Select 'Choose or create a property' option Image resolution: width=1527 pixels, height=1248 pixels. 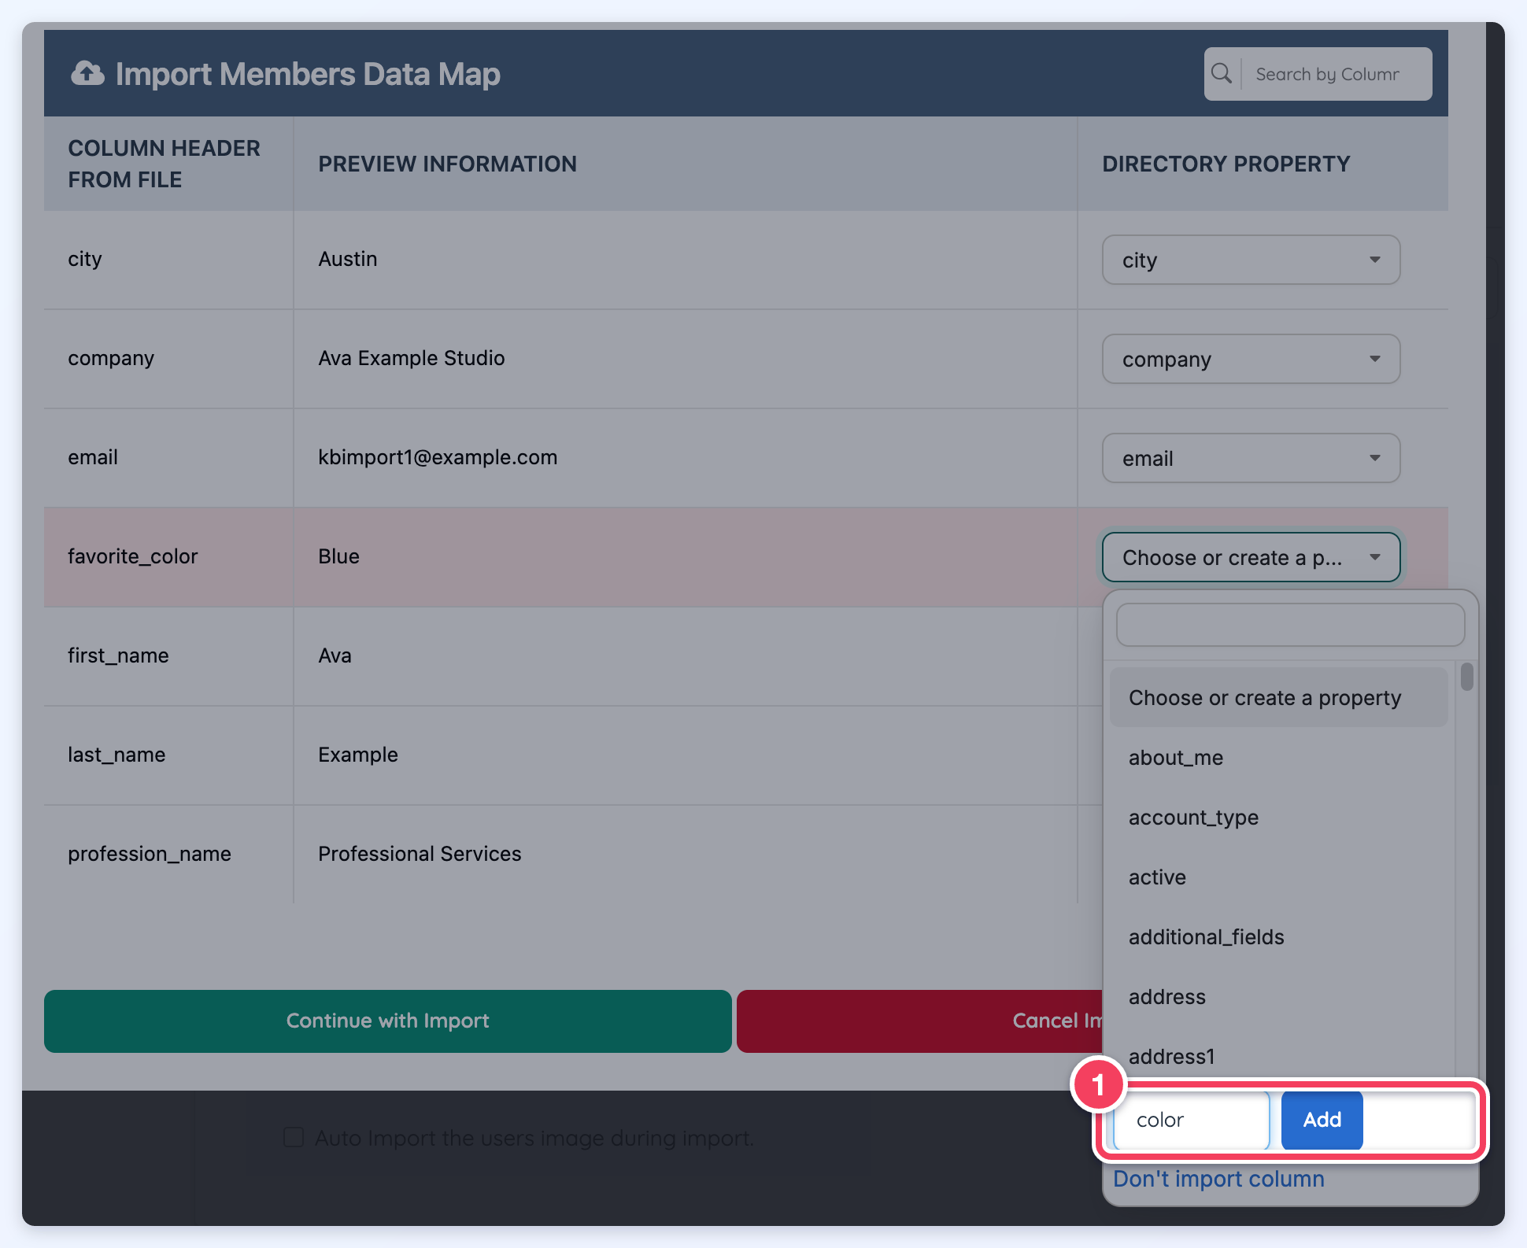[1278, 698]
